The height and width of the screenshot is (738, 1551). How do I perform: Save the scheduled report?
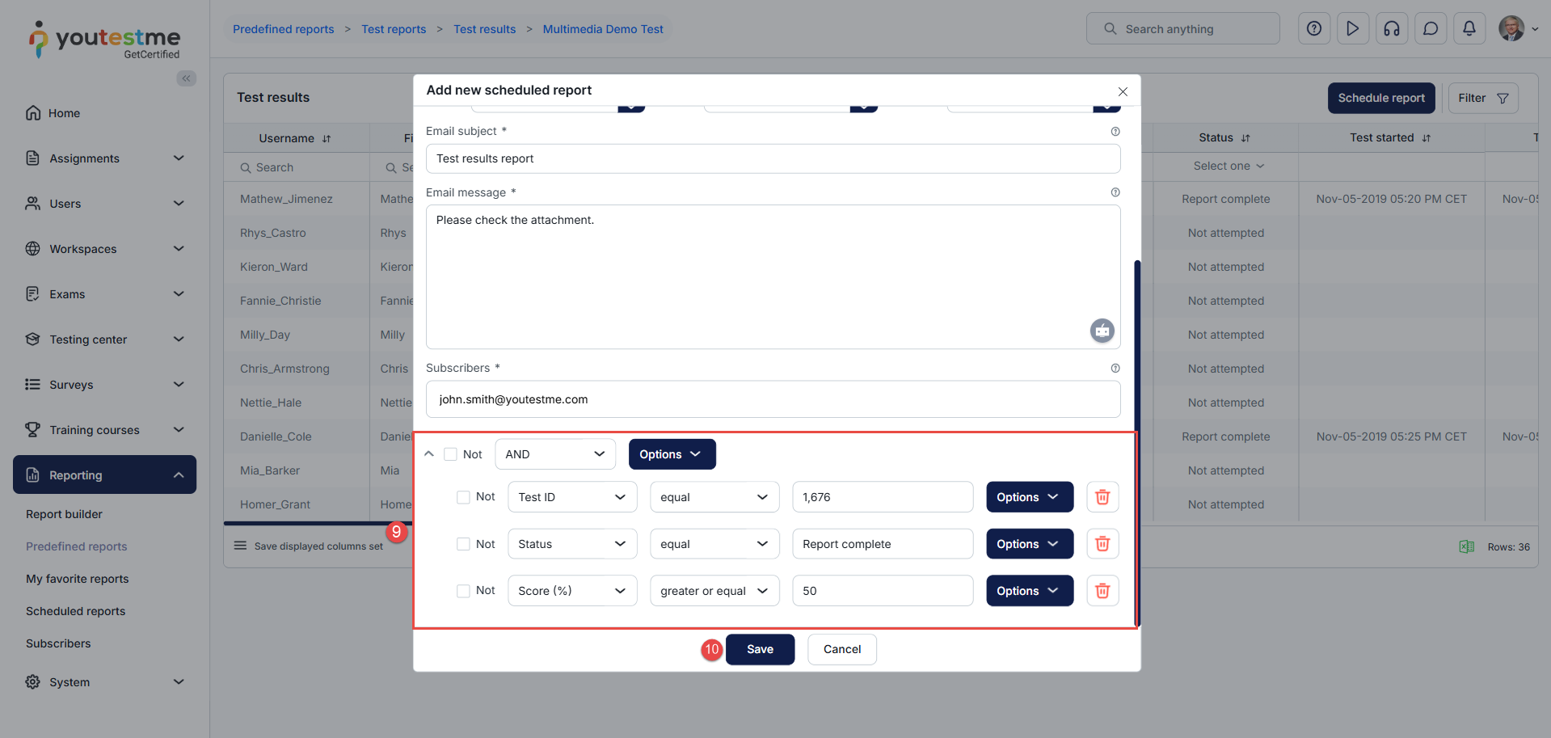pyautogui.click(x=760, y=649)
